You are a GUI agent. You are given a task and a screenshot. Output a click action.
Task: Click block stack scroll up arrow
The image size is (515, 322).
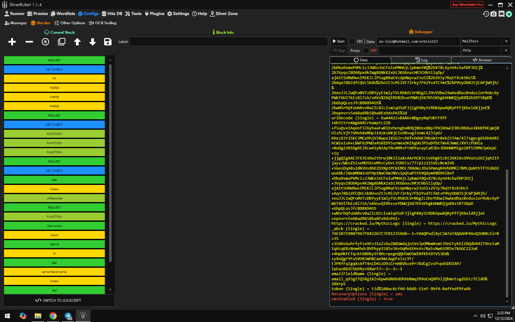pyautogui.click(x=110, y=60)
